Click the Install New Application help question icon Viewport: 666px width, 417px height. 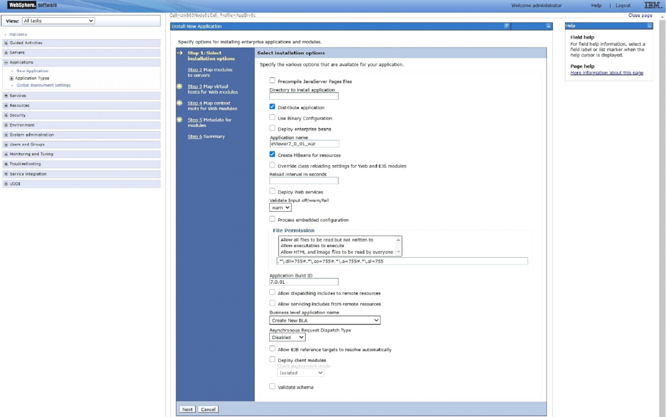[506, 26]
